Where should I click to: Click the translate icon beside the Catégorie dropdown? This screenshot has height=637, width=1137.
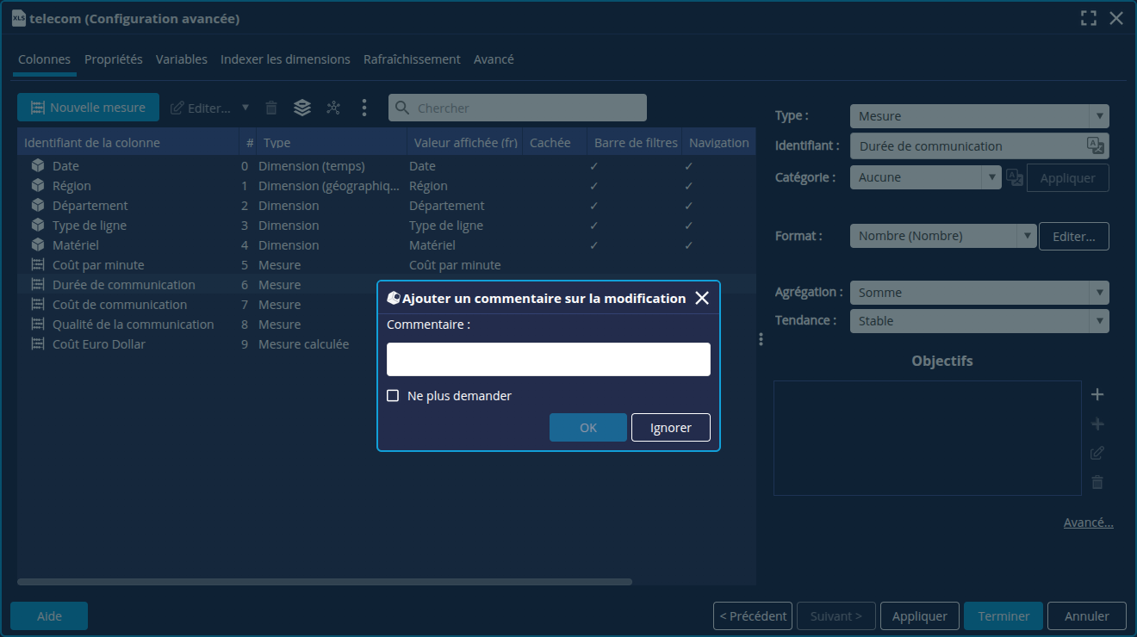pyautogui.click(x=1015, y=177)
